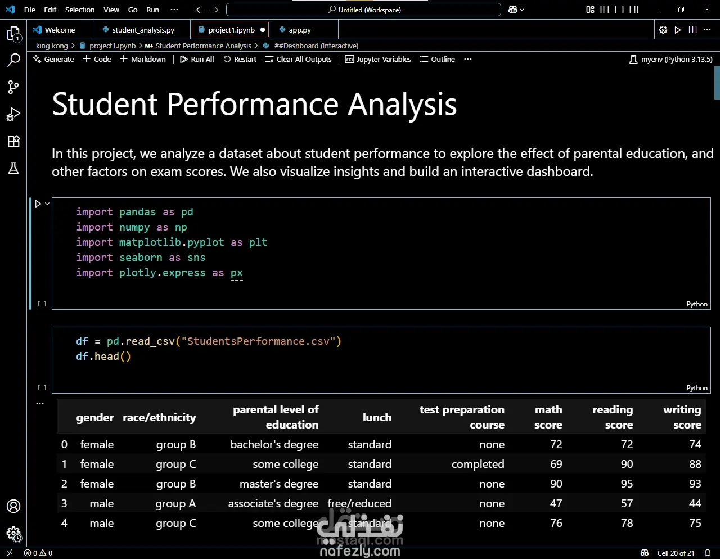Viewport: 720px width, 559px height.
Task: Open the Run and Debug view
Action: click(13, 114)
